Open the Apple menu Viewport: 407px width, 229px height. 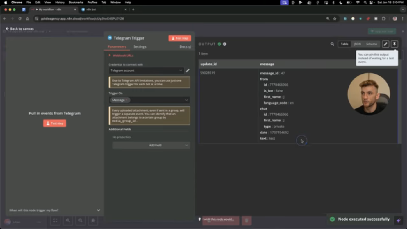coord(6,2)
